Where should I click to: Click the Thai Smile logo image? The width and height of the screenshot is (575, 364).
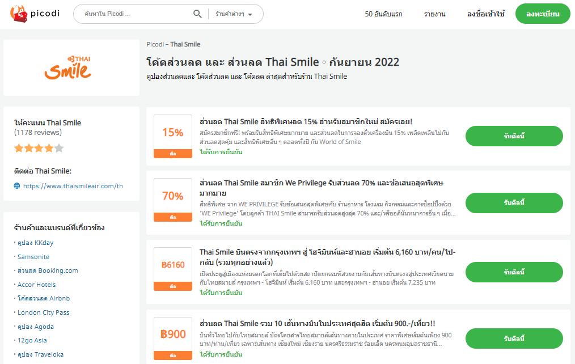(68, 67)
